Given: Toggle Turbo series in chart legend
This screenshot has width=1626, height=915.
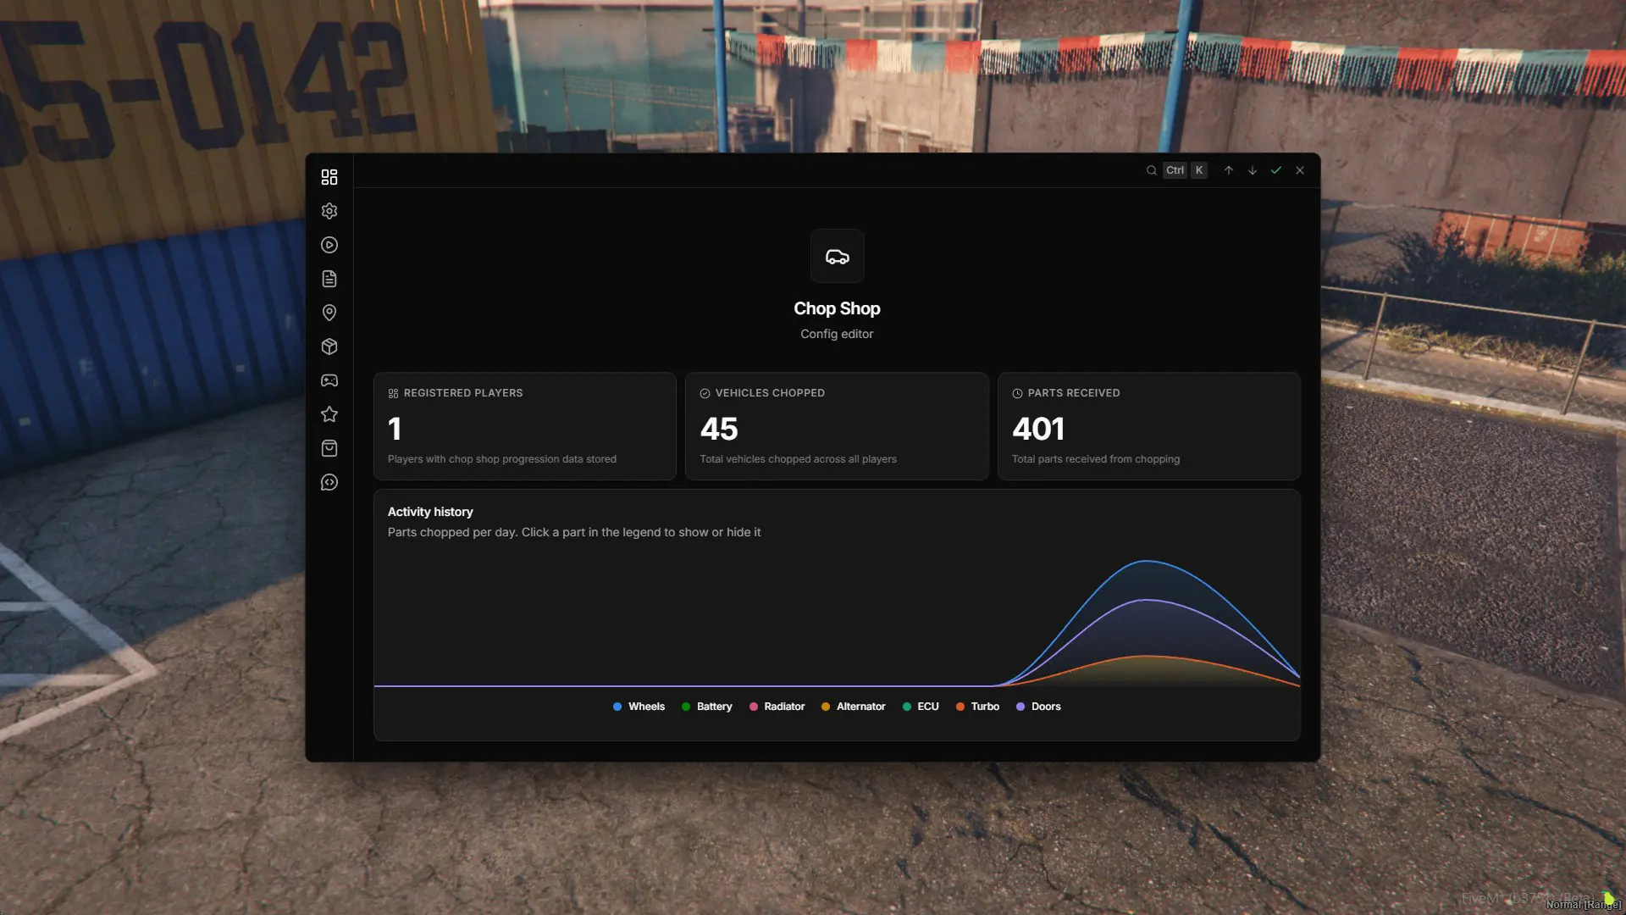Looking at the screenshot, I should (978, 707).
